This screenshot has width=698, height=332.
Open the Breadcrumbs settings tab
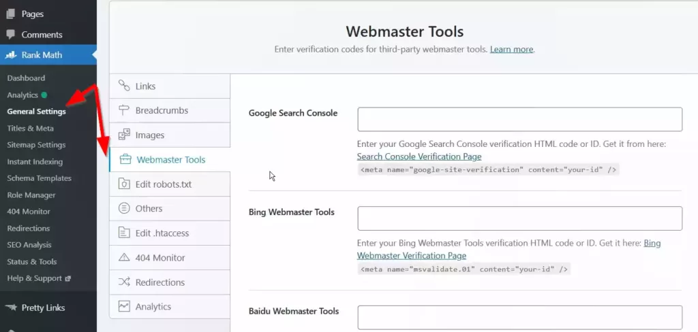170,110
